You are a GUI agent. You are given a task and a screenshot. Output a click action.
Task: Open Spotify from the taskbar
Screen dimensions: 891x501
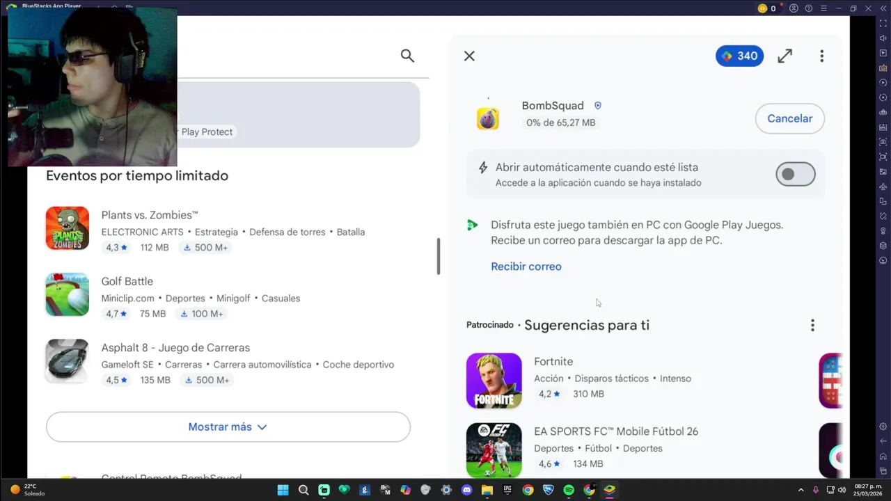coord(569,490)
